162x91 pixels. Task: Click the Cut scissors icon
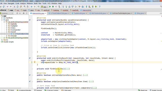tap(14, 7)
